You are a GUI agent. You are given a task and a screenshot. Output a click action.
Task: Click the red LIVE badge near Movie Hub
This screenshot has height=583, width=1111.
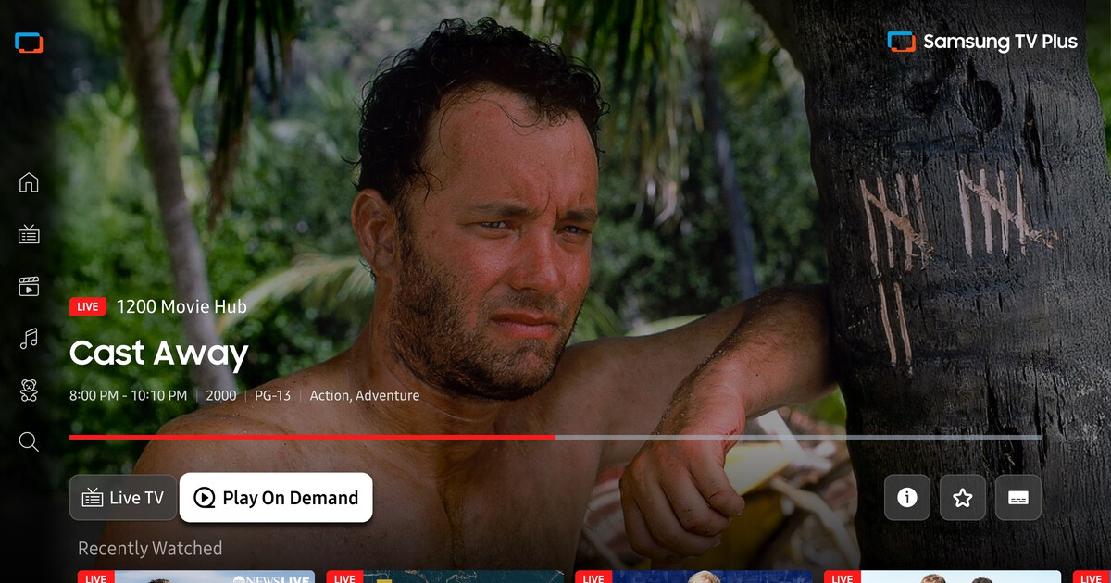click(x=88, y=307)
